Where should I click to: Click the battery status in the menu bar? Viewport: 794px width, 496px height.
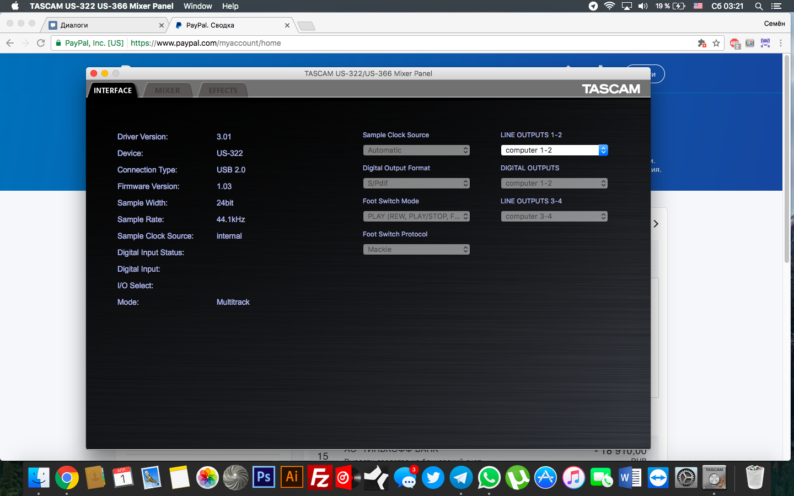[x=670, y=6]
